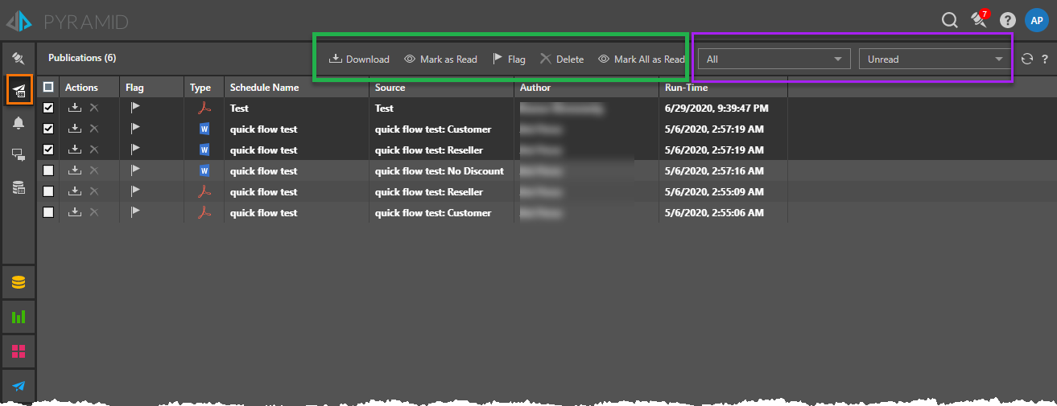Open the bulletin board pin icon in sidebar
Screen dimensions: 1057x406
coord(19,58)
